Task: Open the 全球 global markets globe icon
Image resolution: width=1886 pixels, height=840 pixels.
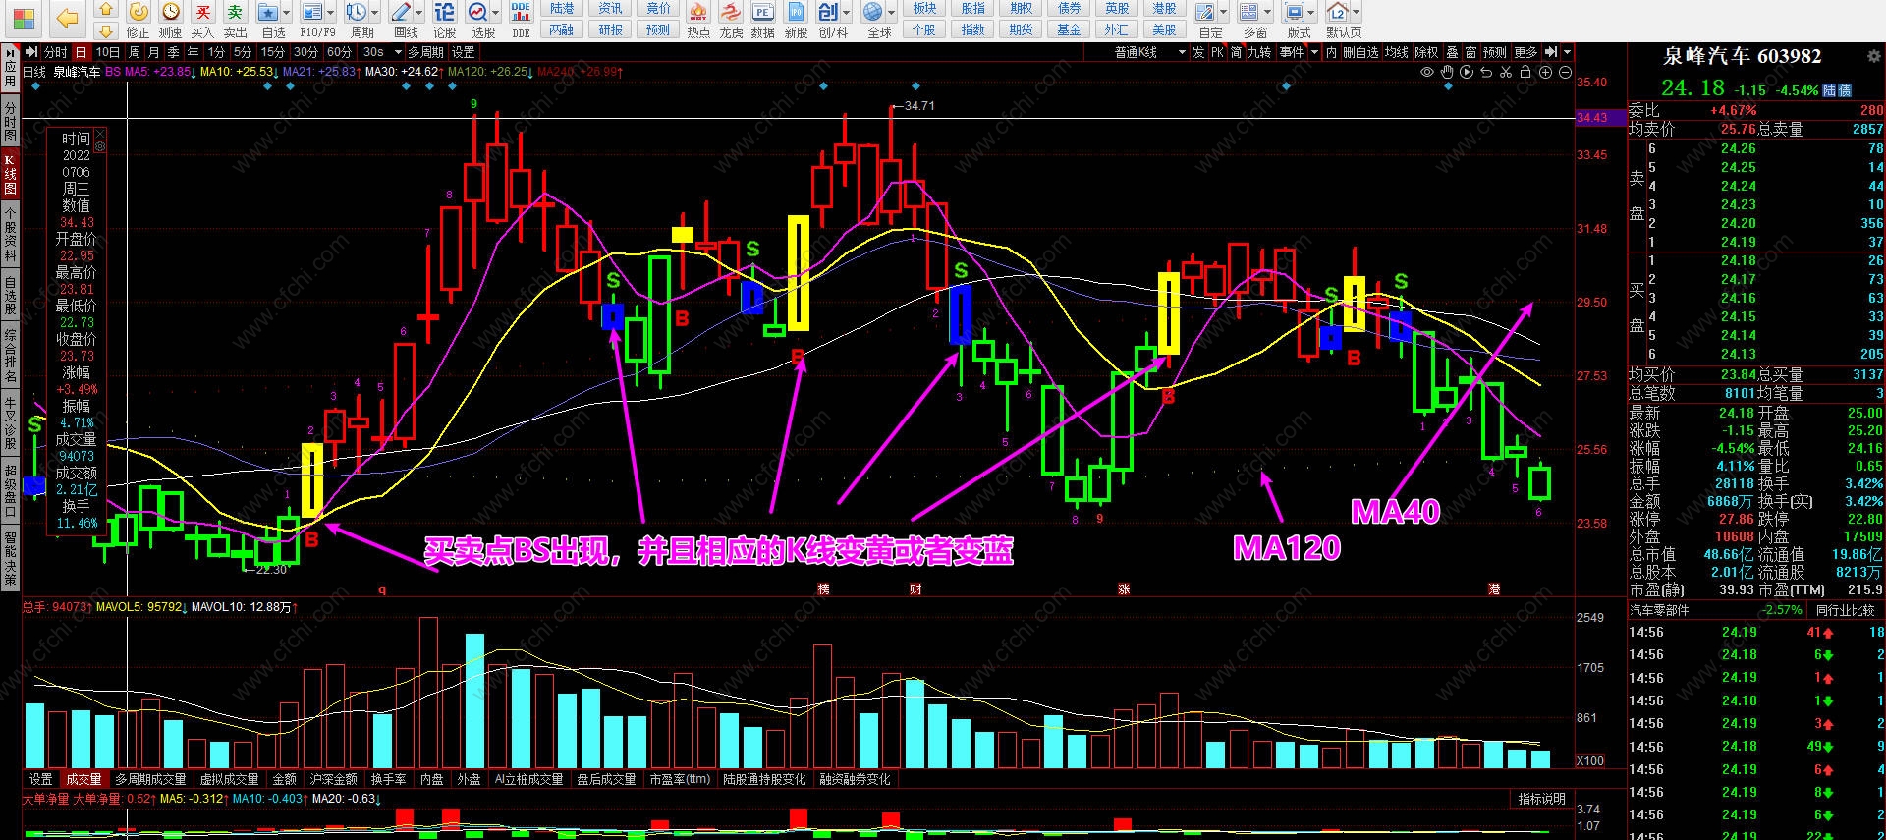Action: (873, 12)
